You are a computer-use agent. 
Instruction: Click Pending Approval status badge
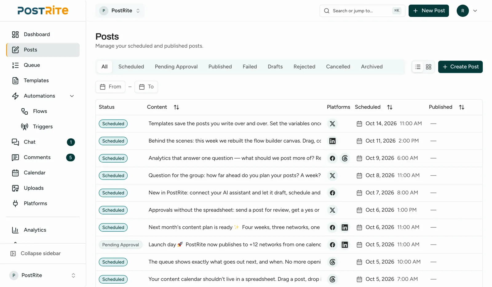pos(121,245)
